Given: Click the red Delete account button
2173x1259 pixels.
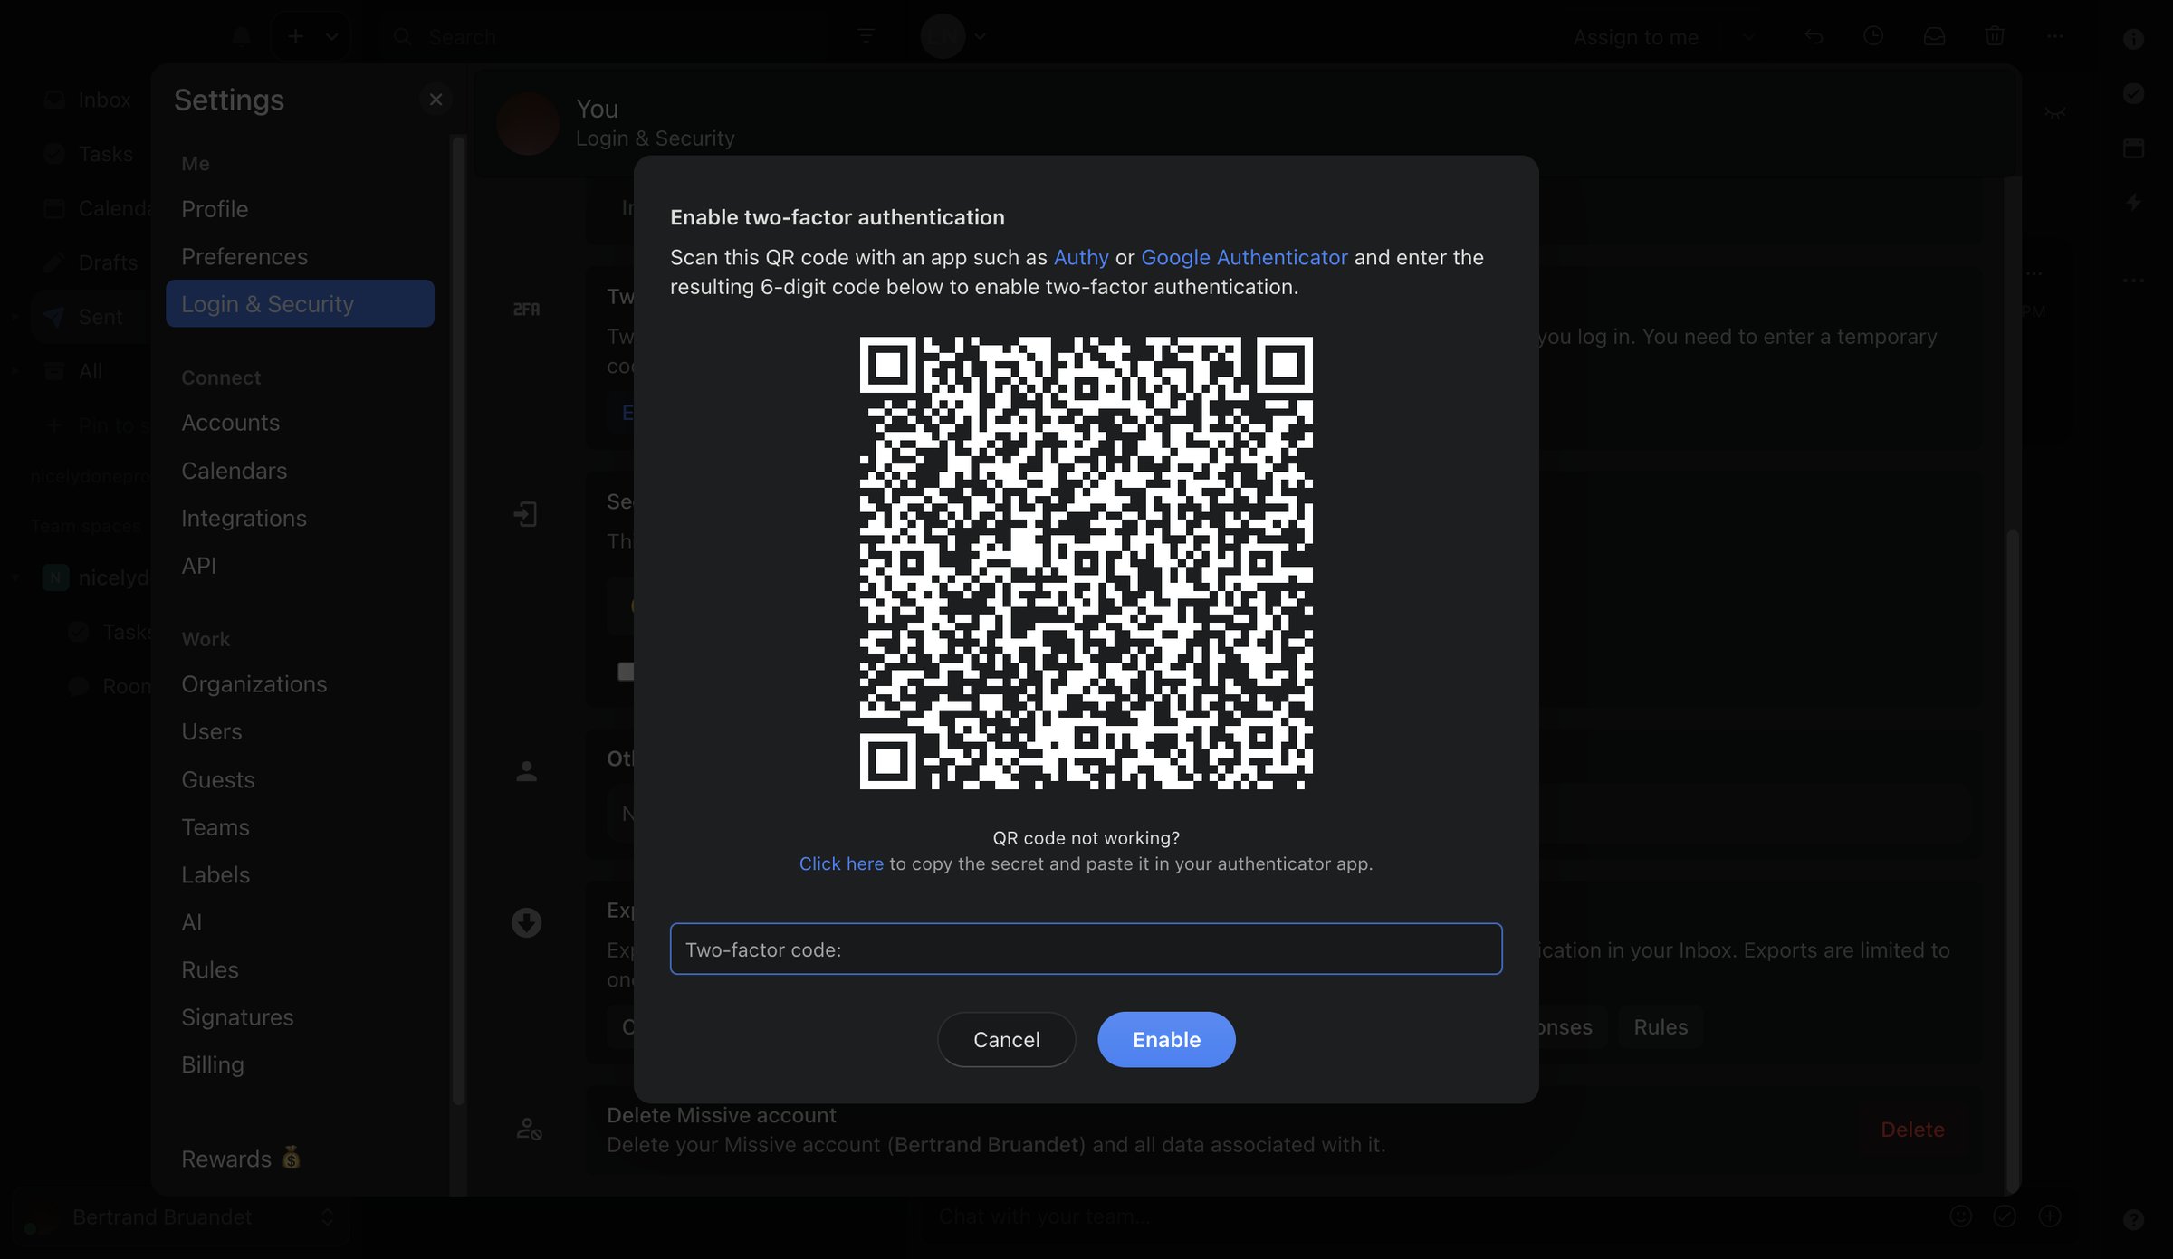Looking at the screenshot, I should tap(1912, 1130).
